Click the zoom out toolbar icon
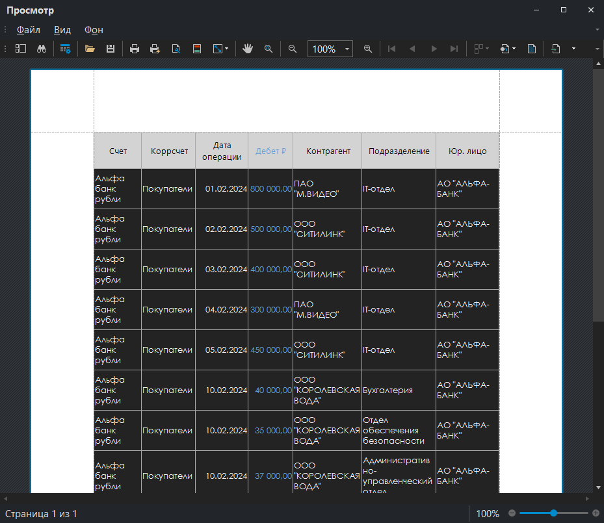 click(293, 49)
